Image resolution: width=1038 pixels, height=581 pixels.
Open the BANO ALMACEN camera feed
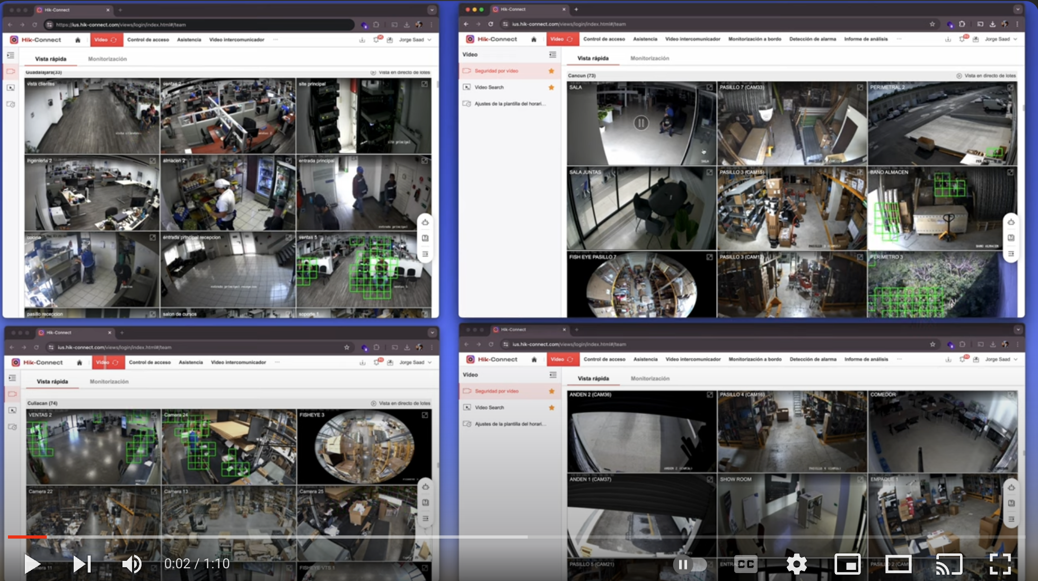pos(942,208)
